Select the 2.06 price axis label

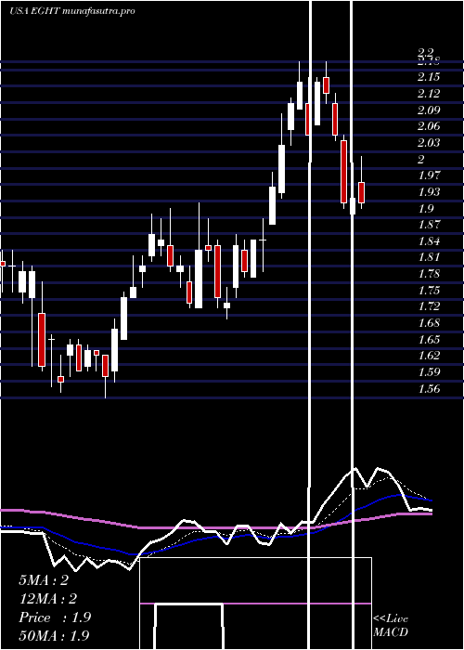(x=429, y=126)
